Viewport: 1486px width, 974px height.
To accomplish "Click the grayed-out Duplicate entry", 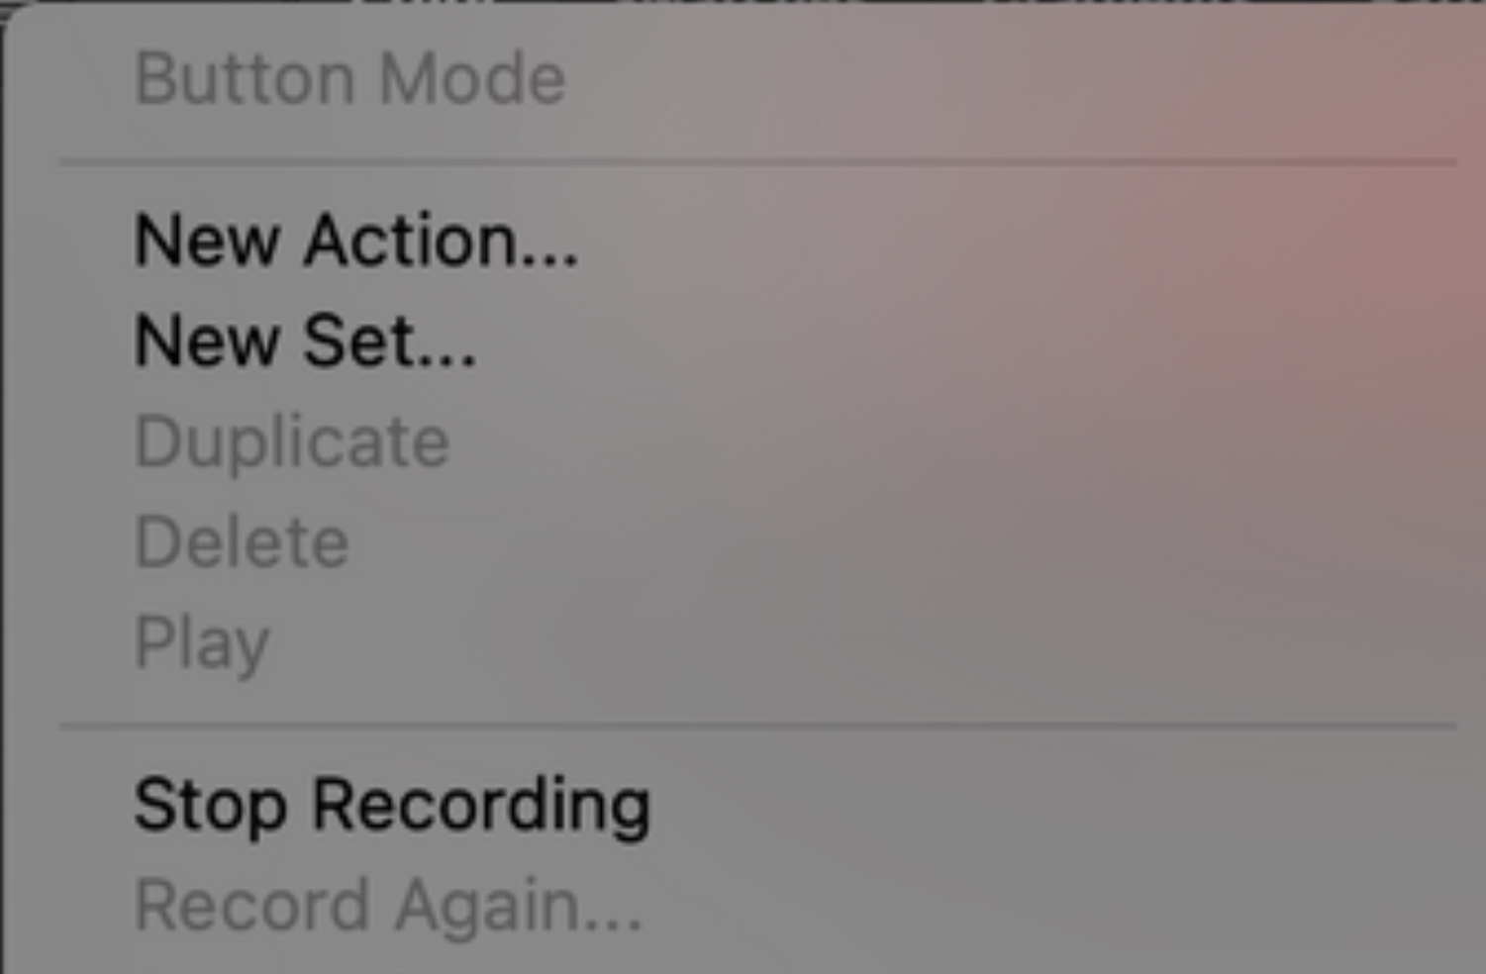I will (x=292, y=441).
